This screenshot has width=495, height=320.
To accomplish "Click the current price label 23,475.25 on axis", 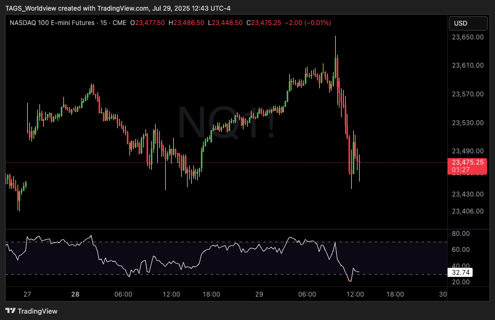I will [x=467, y=162].
